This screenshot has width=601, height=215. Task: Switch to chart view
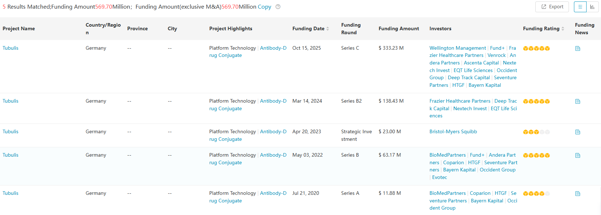pos(592,7)
